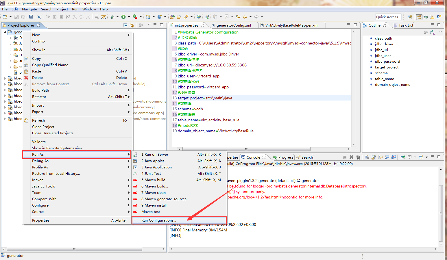Open the Run button dropdown arrow

click(129, 17)
